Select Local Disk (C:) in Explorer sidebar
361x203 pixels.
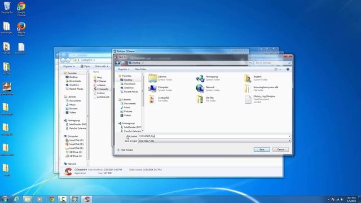pos(76,140)
